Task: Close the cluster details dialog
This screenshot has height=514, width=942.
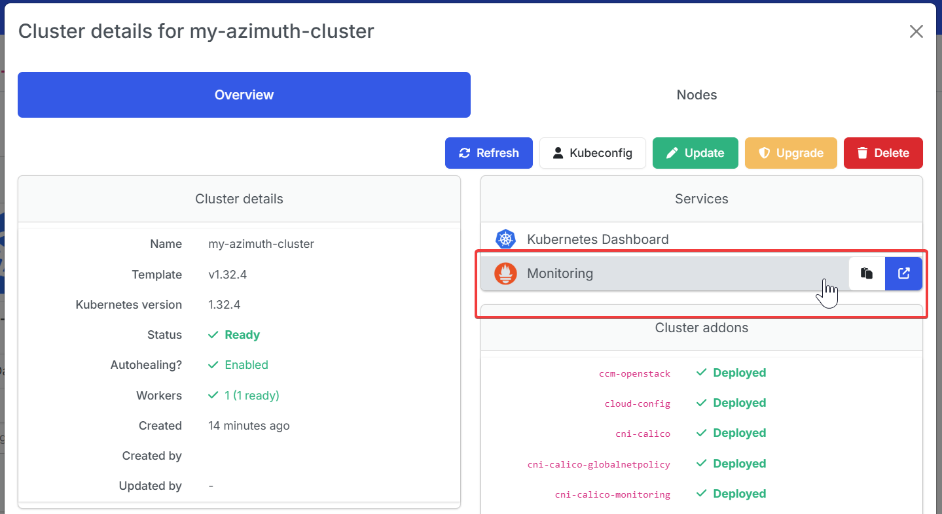Action: pyautogui.click(x=916, y=31)
